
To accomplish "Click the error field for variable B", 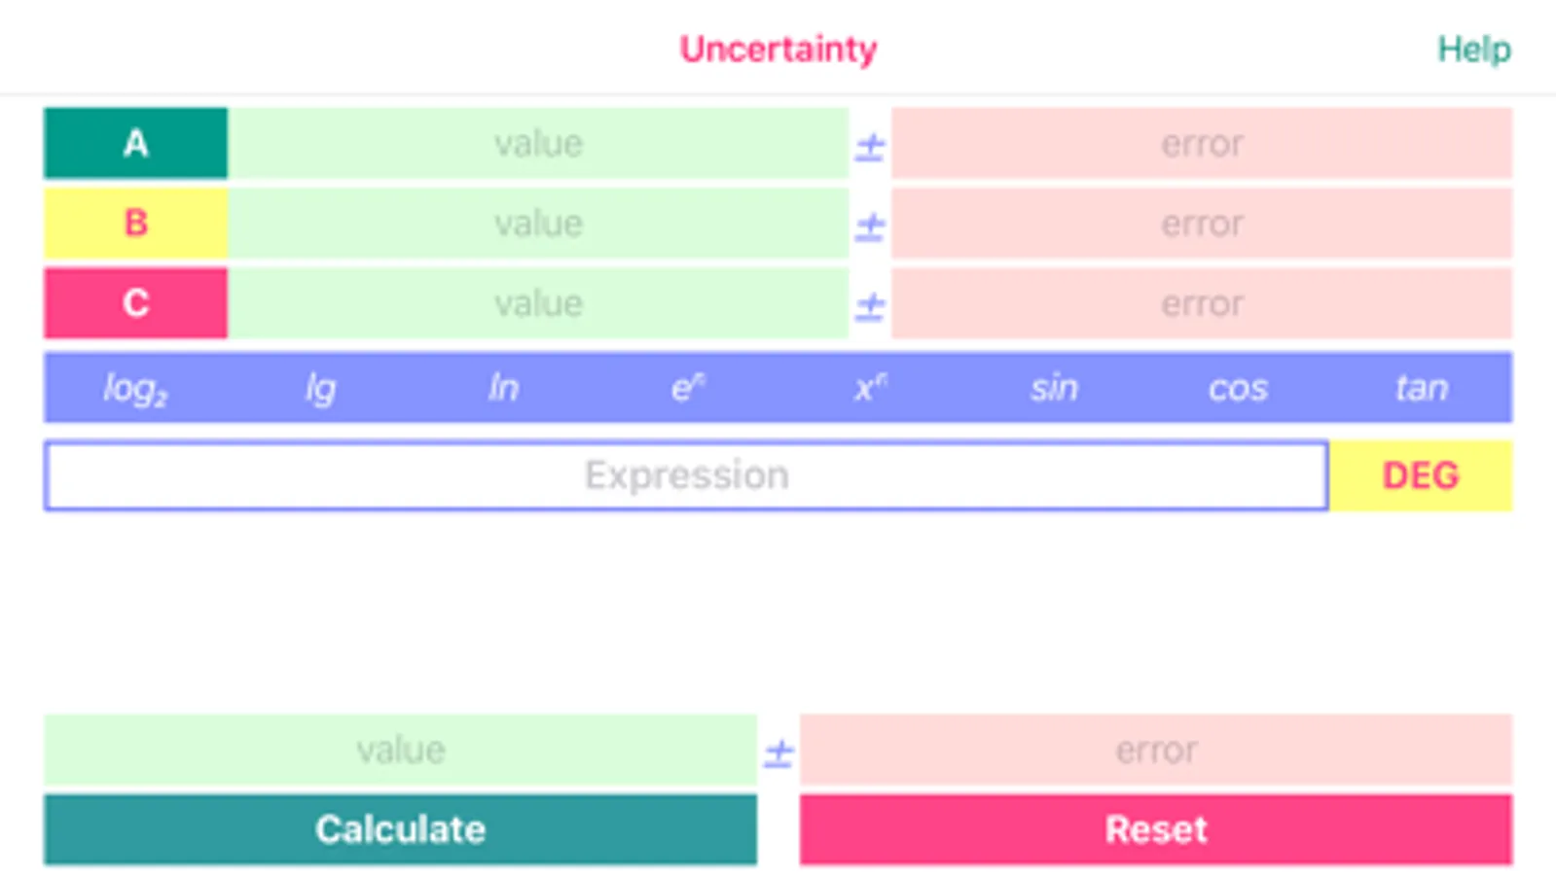I will (1202, 224).
